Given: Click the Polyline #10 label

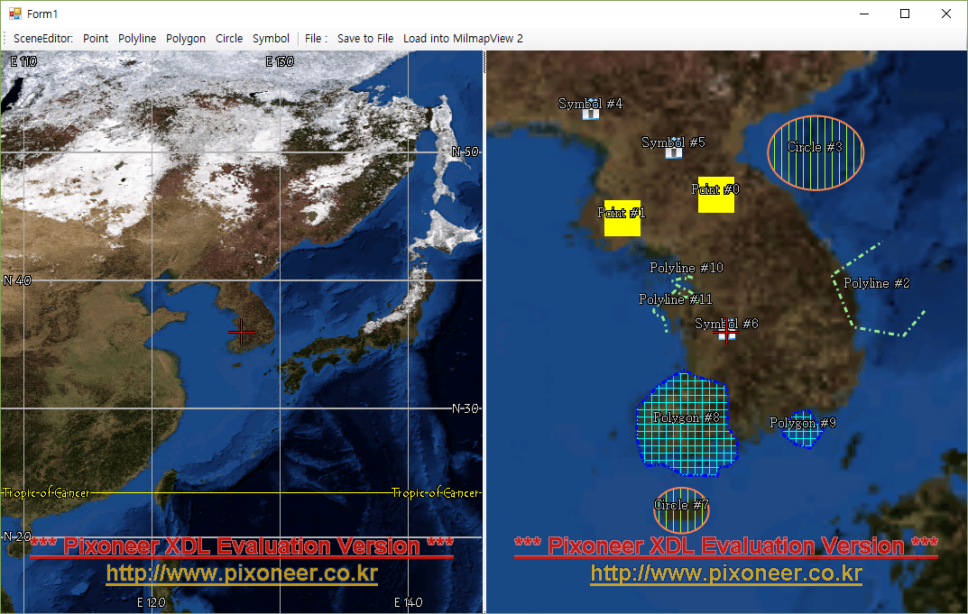Looking at the screenshot, I should 686,268.
